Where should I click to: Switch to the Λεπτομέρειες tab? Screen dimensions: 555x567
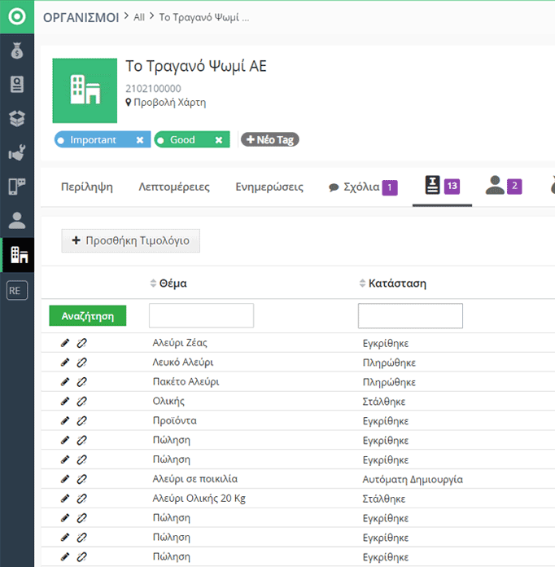174,187
